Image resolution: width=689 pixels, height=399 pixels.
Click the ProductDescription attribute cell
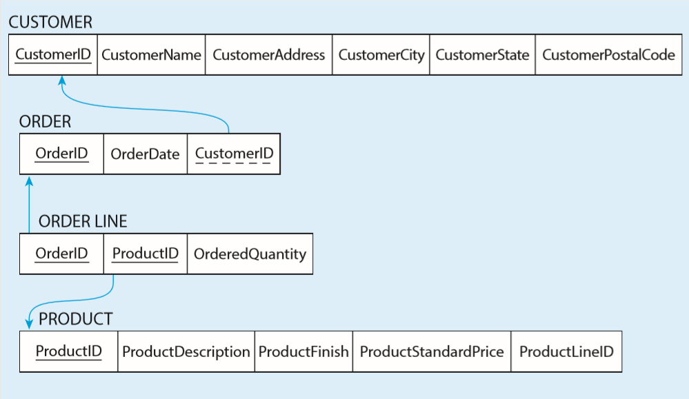click(186, 351)
